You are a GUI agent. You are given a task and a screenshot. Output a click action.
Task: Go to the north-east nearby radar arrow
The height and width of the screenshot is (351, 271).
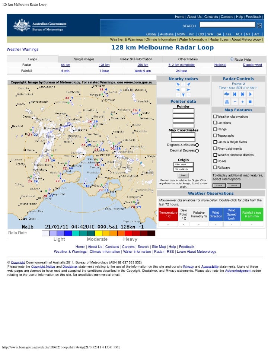coord(188,84)
